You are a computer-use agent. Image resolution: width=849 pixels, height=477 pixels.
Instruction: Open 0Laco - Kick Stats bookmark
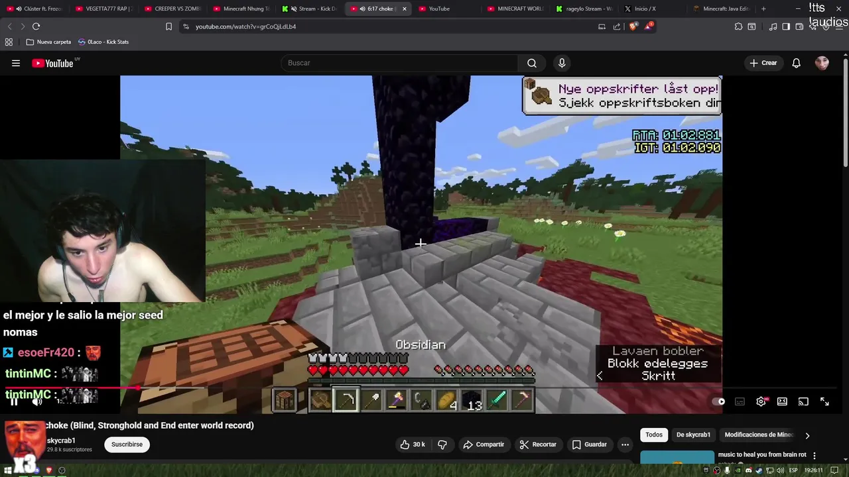pos(103,42)
